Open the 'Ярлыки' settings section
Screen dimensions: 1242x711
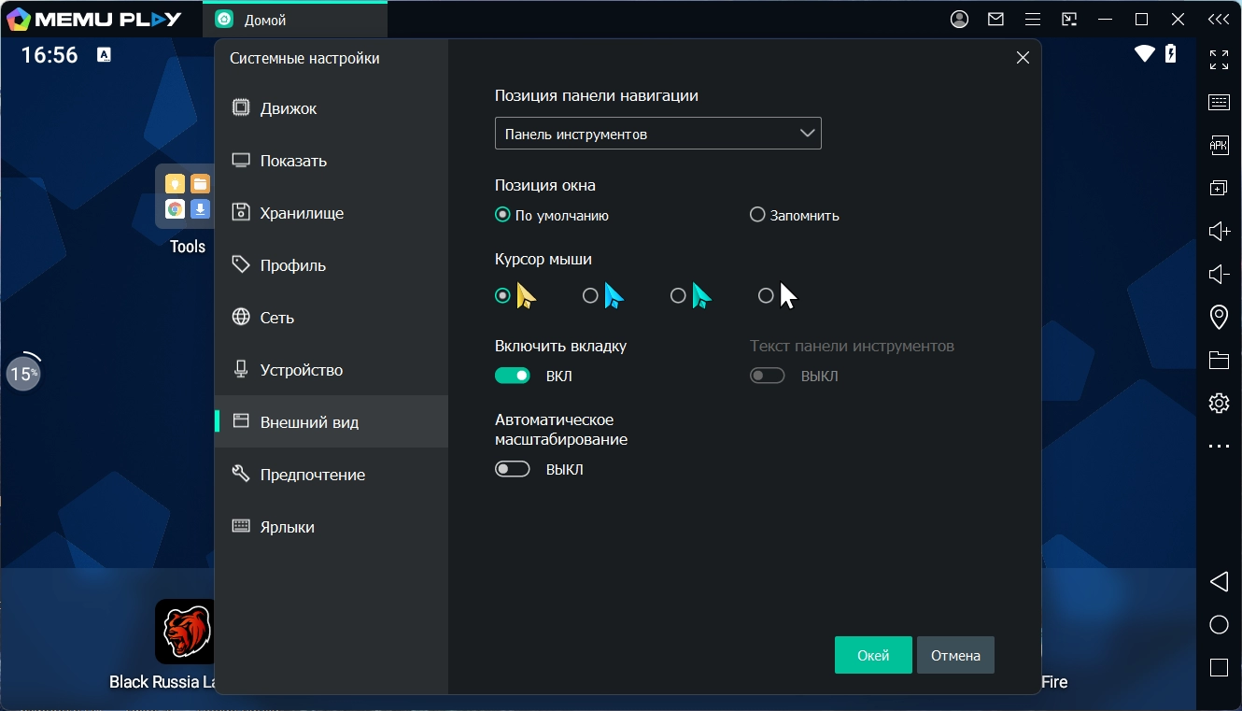pos(332,527)
